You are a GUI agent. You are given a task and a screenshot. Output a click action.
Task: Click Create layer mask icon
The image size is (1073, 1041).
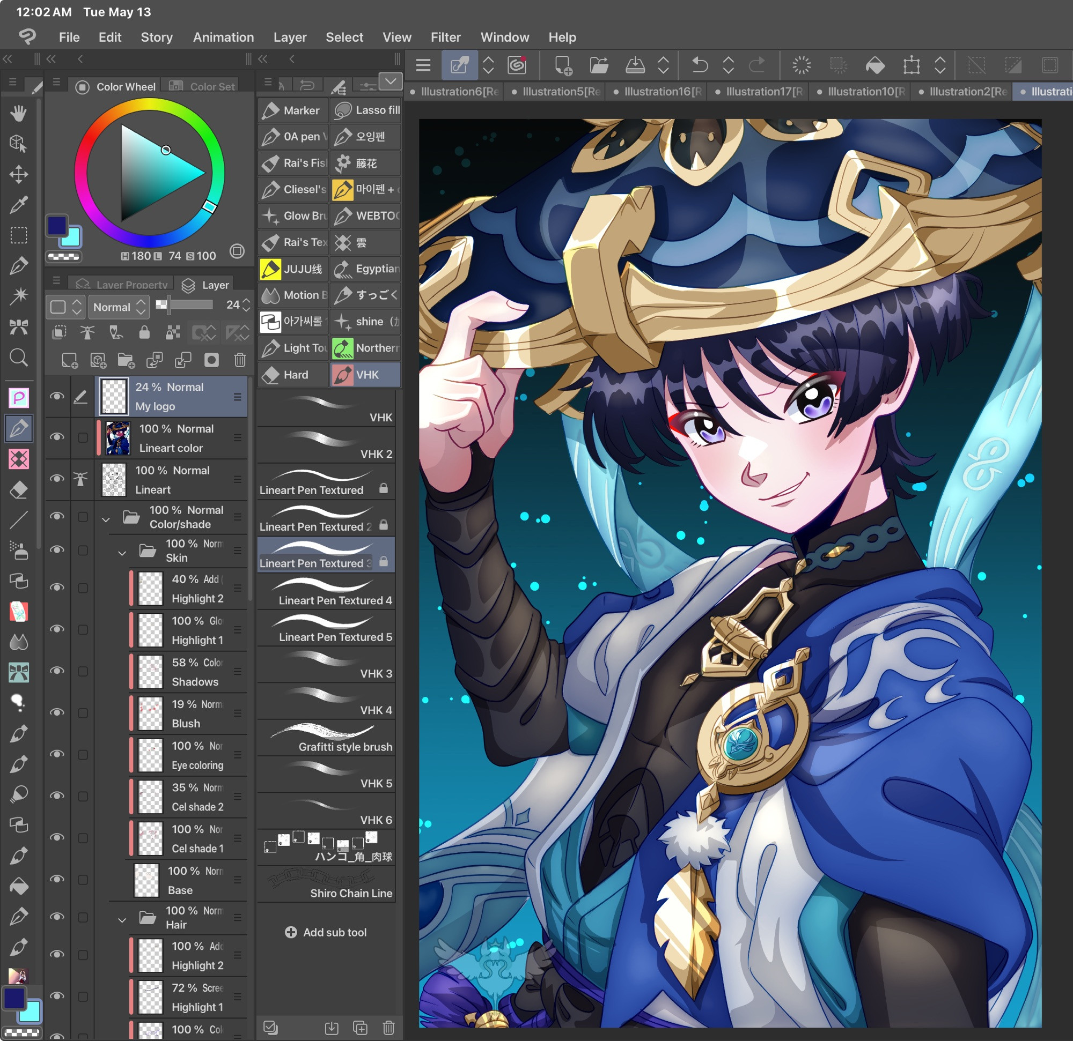click(211, 360)
